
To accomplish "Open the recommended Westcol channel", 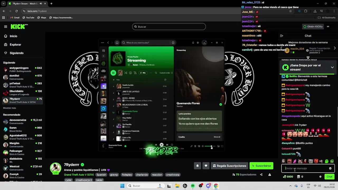I will [22, 168].
